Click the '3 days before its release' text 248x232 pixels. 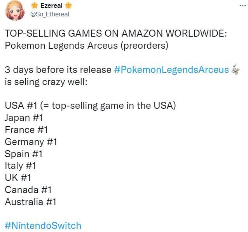point(58,70)
